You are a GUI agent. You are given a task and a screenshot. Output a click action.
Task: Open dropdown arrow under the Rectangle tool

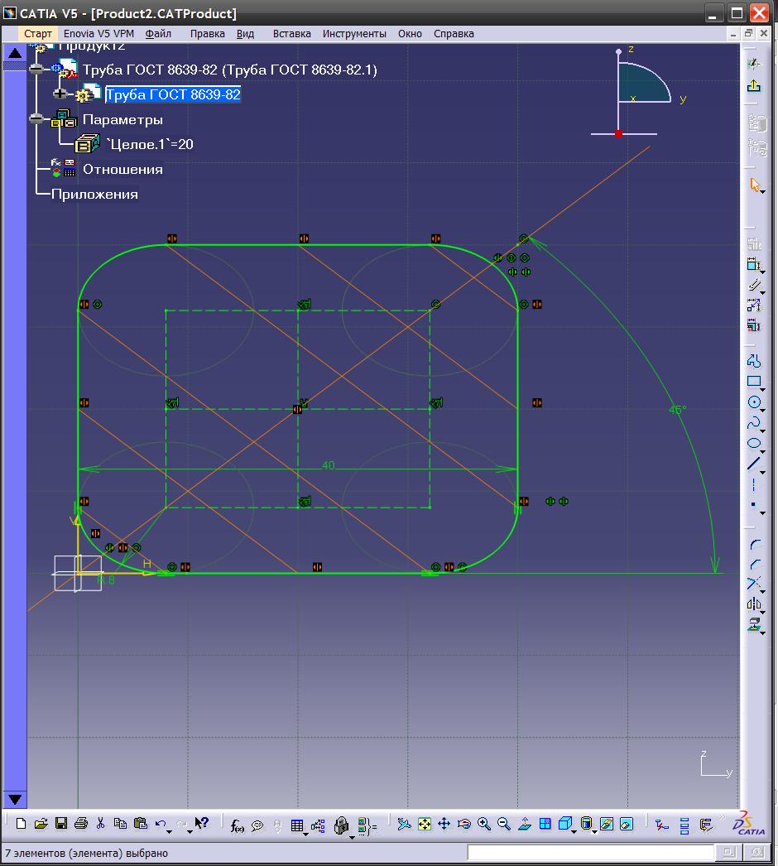[762, 390]
